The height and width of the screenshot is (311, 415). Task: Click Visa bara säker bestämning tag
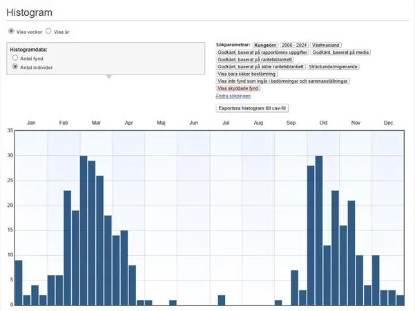247,74
